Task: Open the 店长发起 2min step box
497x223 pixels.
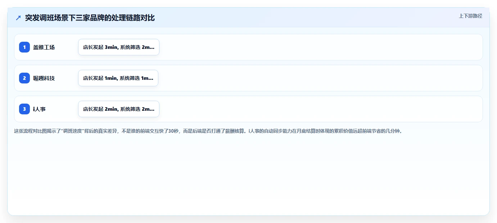Action: (x=119, y=109)
